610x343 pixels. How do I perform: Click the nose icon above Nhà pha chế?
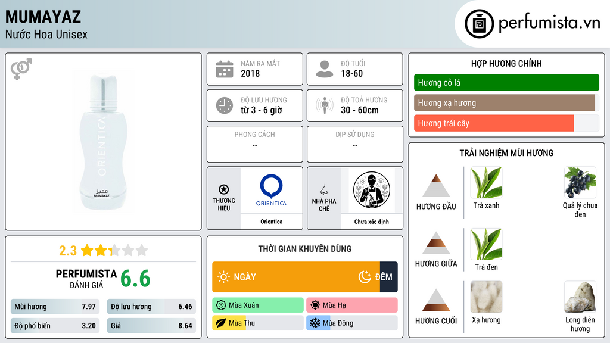pyautogui.click(x=323, y=189)
